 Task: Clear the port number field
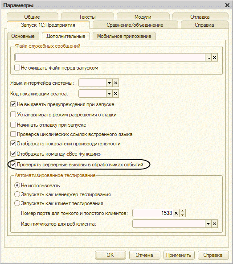click(176, 213)
